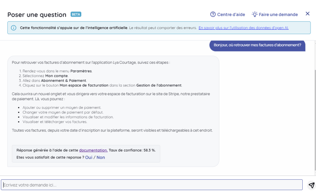Focus the 'Écrivez votre demande ici' field

pos(152,185)
